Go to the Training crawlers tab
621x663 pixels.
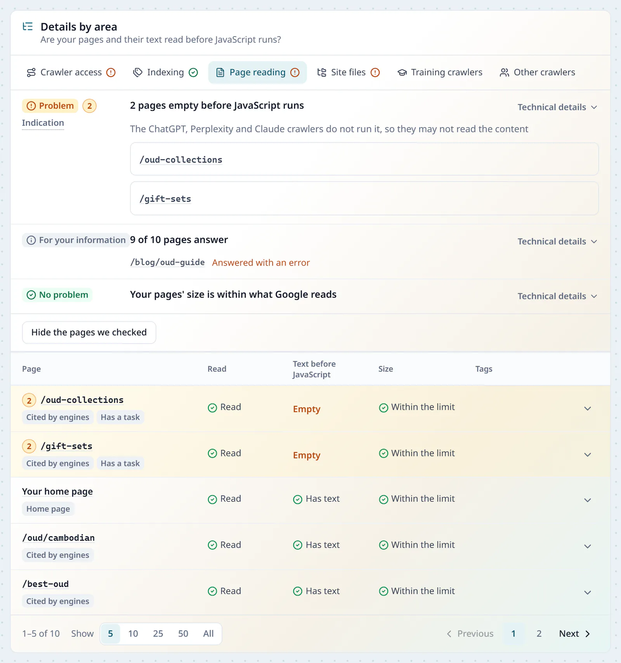click(x=440, y=73)
